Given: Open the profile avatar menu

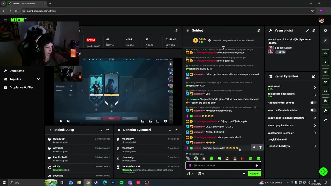Looking at the screenshot, I should click(x=321, y=20).
